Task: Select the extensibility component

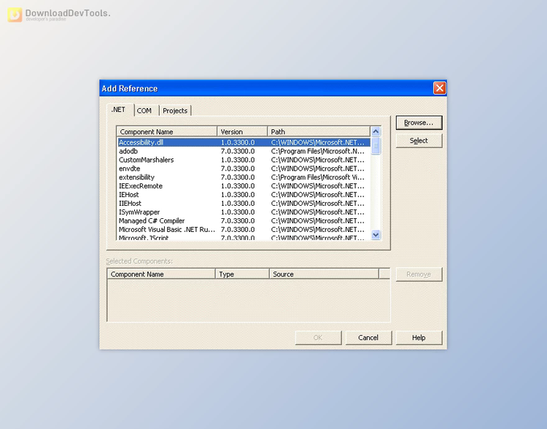Action: 244,177
